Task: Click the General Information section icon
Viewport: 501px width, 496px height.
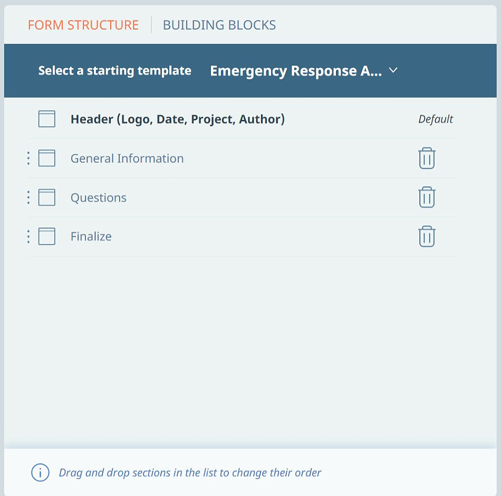Action: click(46, 158)
